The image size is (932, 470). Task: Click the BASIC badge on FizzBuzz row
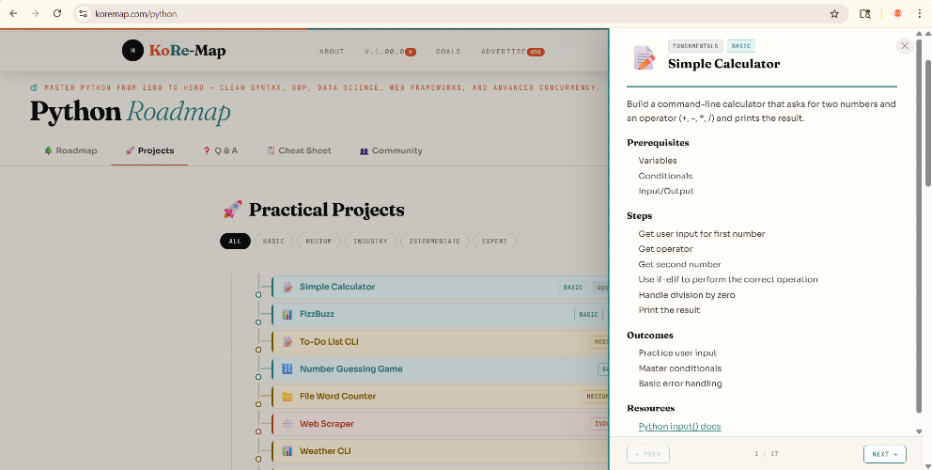(588, 314)
